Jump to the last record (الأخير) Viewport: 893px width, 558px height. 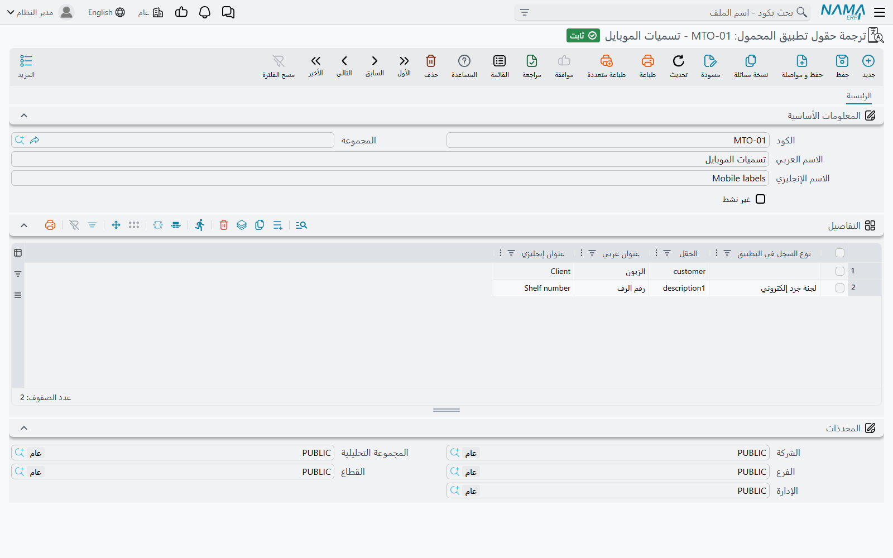[x=316, y=66]
